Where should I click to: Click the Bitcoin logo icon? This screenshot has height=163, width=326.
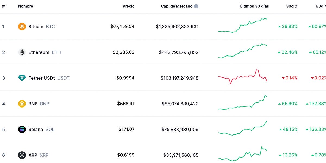coord(22,26)
